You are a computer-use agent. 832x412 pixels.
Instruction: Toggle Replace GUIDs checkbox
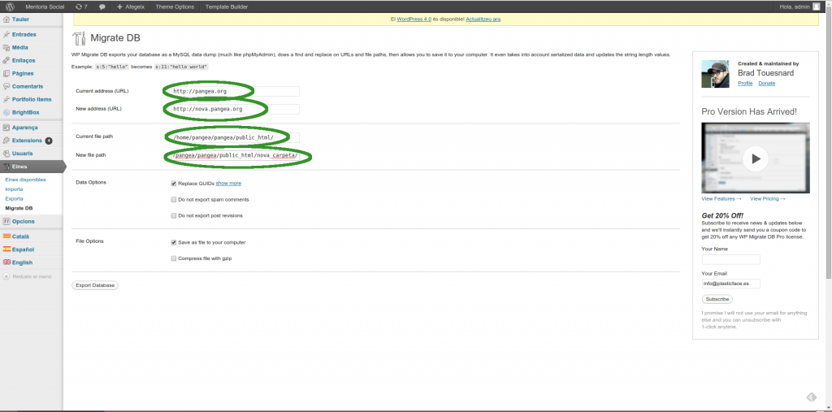pyautogui.click(x=174, y=183)
